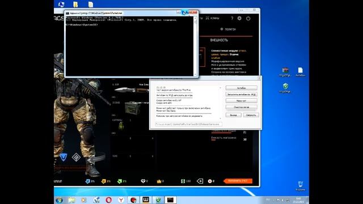Image resolution: width=363 pixels, height=204 pixels.
Task: Launch Opera from the taskbar
Action: click(108, 200)
